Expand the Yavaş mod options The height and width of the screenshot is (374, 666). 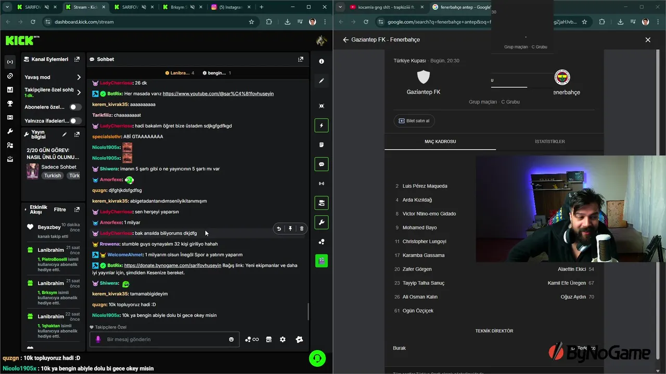[79, 77]
